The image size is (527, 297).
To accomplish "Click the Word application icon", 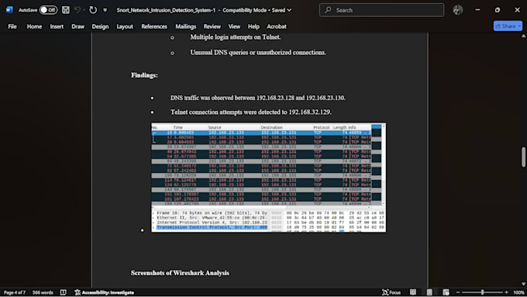I will click(x=9, y=10).
